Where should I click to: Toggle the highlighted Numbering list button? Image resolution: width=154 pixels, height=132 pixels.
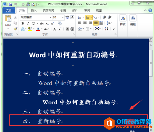87,17
